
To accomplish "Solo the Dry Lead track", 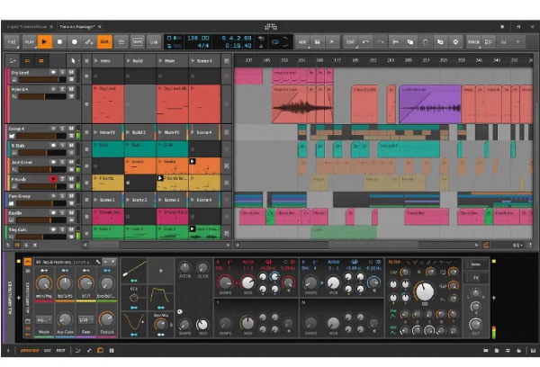I will (x=62, y=72).
